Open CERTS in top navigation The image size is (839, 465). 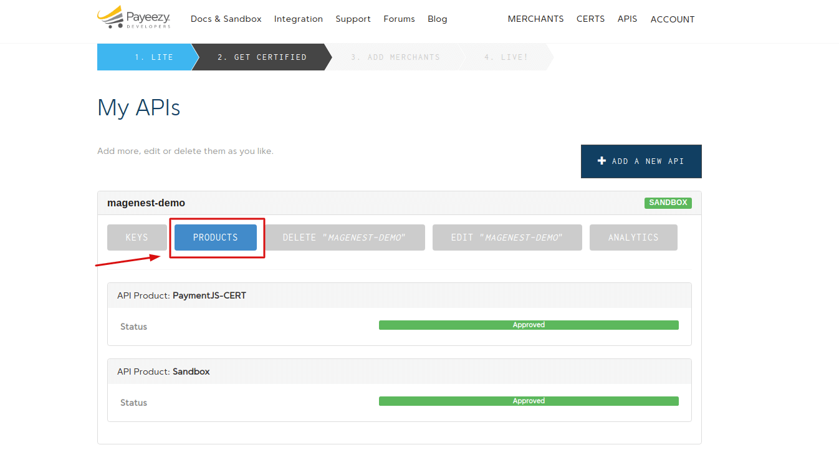590,19
